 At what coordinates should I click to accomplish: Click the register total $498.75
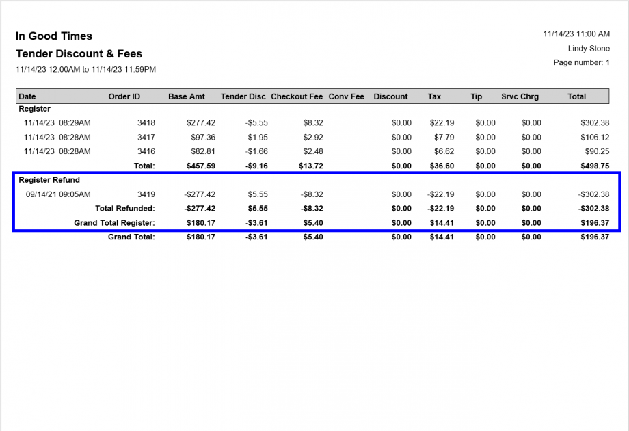(595, 166)
